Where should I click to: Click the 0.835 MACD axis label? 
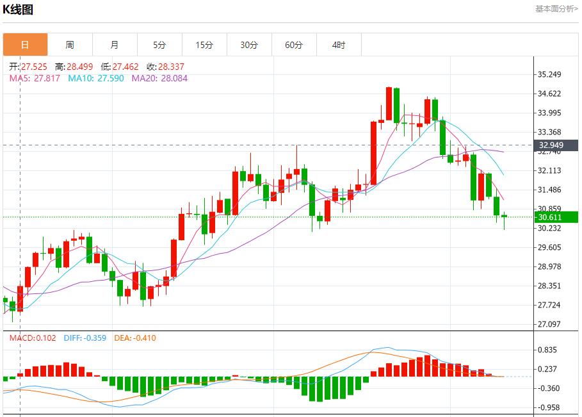[x=547, y=350]
